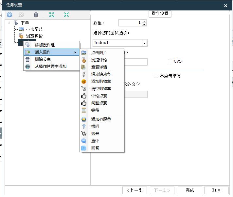Click the greyed edit pencil toolbar icon
The height and width of the screenshot is (197, 233).
click(21, 15)
